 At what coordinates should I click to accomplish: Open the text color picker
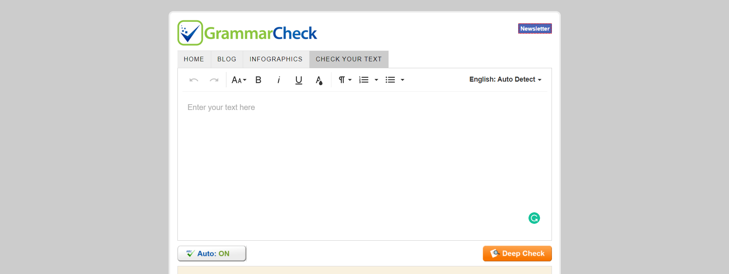(319, 80)
